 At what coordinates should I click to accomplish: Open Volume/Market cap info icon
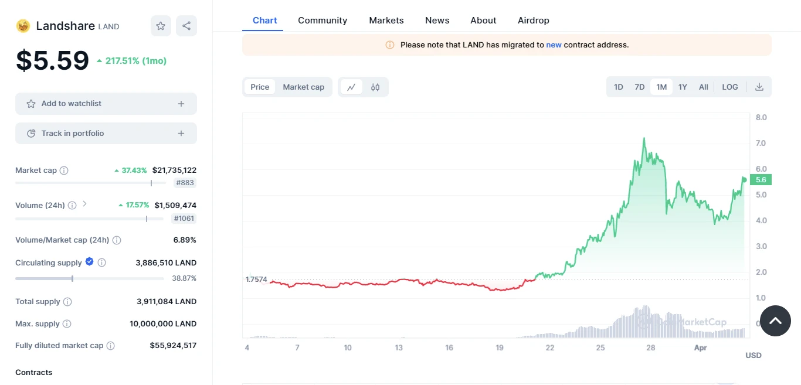117,240
